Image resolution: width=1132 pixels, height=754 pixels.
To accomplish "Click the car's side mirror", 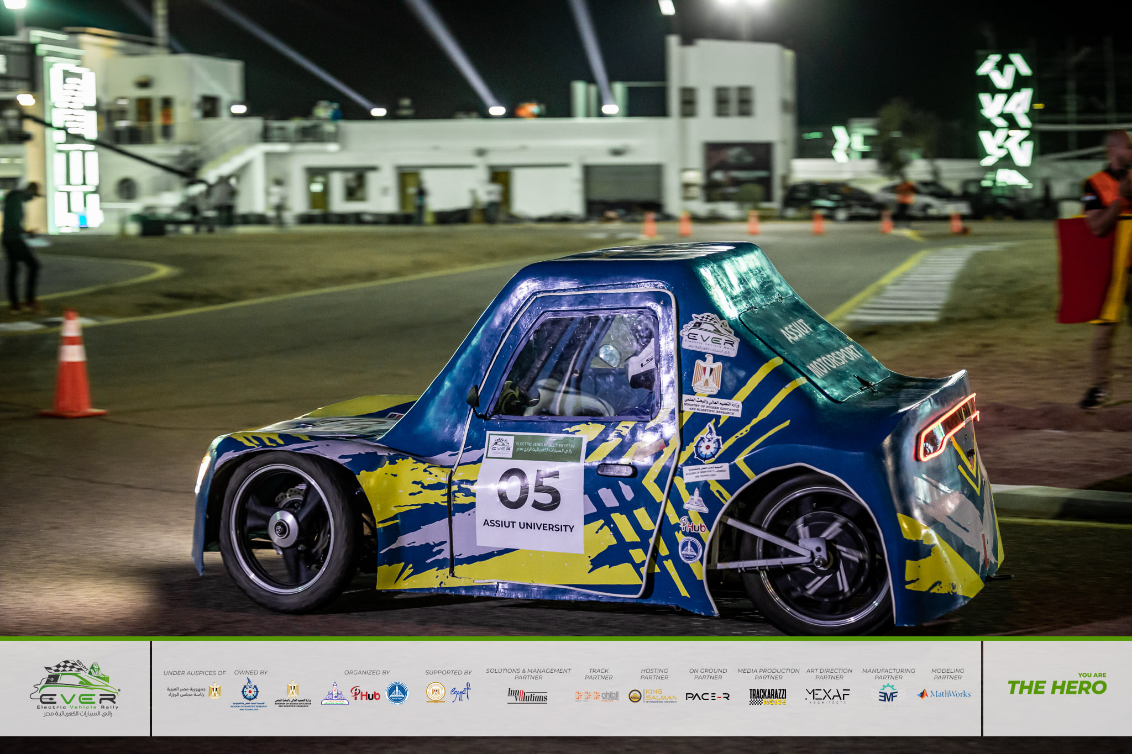I will pos(473,397).
